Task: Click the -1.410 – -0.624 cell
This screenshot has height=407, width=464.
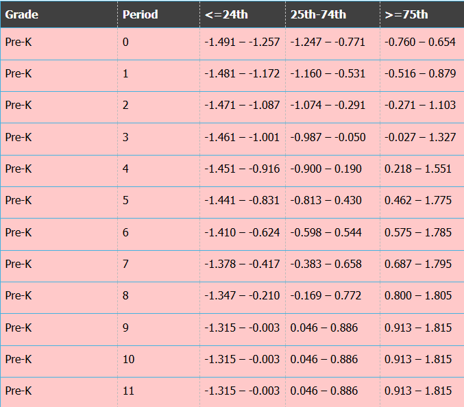Action: pyautogui.click(x=242, y=232)
